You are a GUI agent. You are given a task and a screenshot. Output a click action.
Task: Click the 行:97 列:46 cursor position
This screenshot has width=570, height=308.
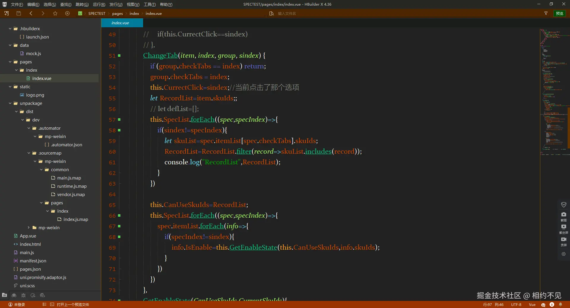coord(493,304)
